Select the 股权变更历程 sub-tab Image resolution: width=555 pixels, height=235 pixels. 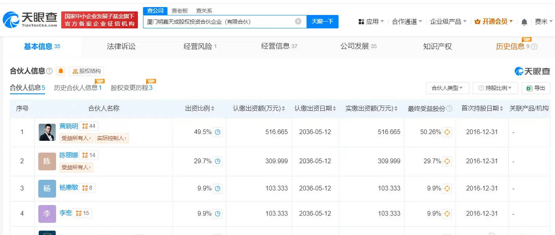click(x=132, y=88)
